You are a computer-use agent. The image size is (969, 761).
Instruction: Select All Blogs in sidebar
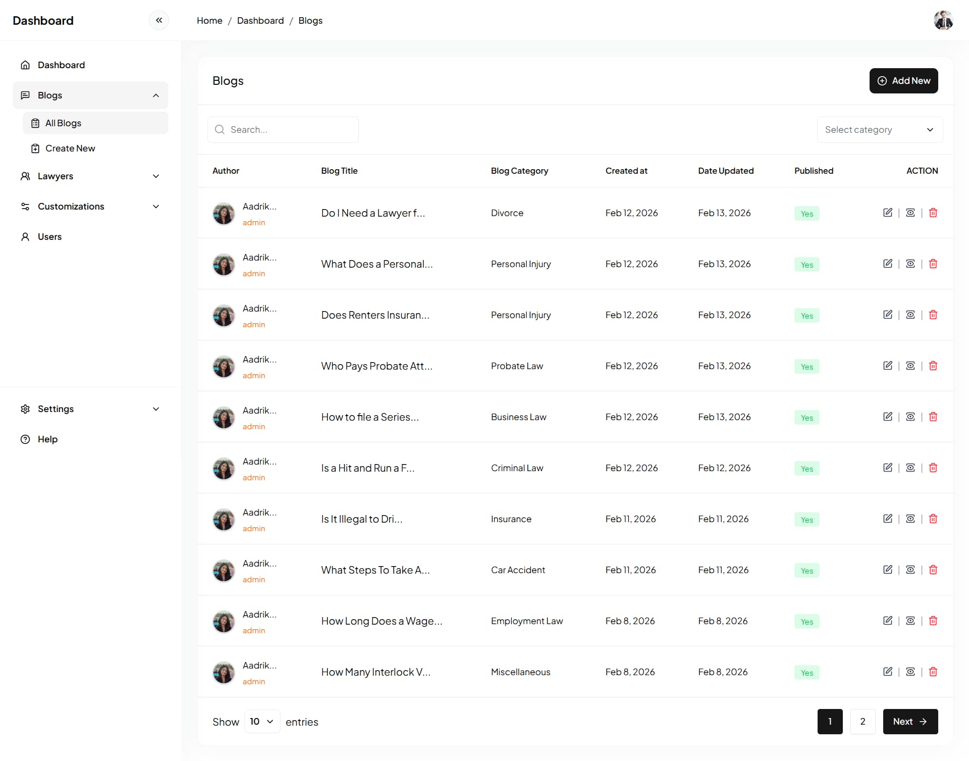[x=95, y=123]
